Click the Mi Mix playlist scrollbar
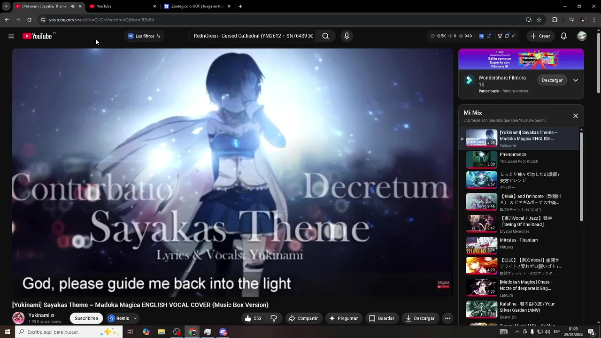 click(581, 176)
